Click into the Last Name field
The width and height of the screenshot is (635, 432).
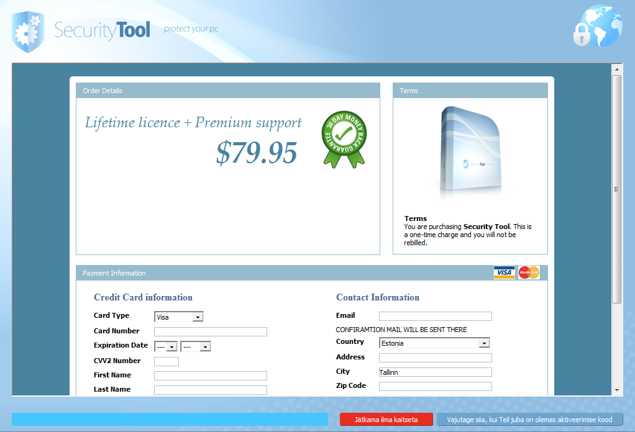point(211,390)
